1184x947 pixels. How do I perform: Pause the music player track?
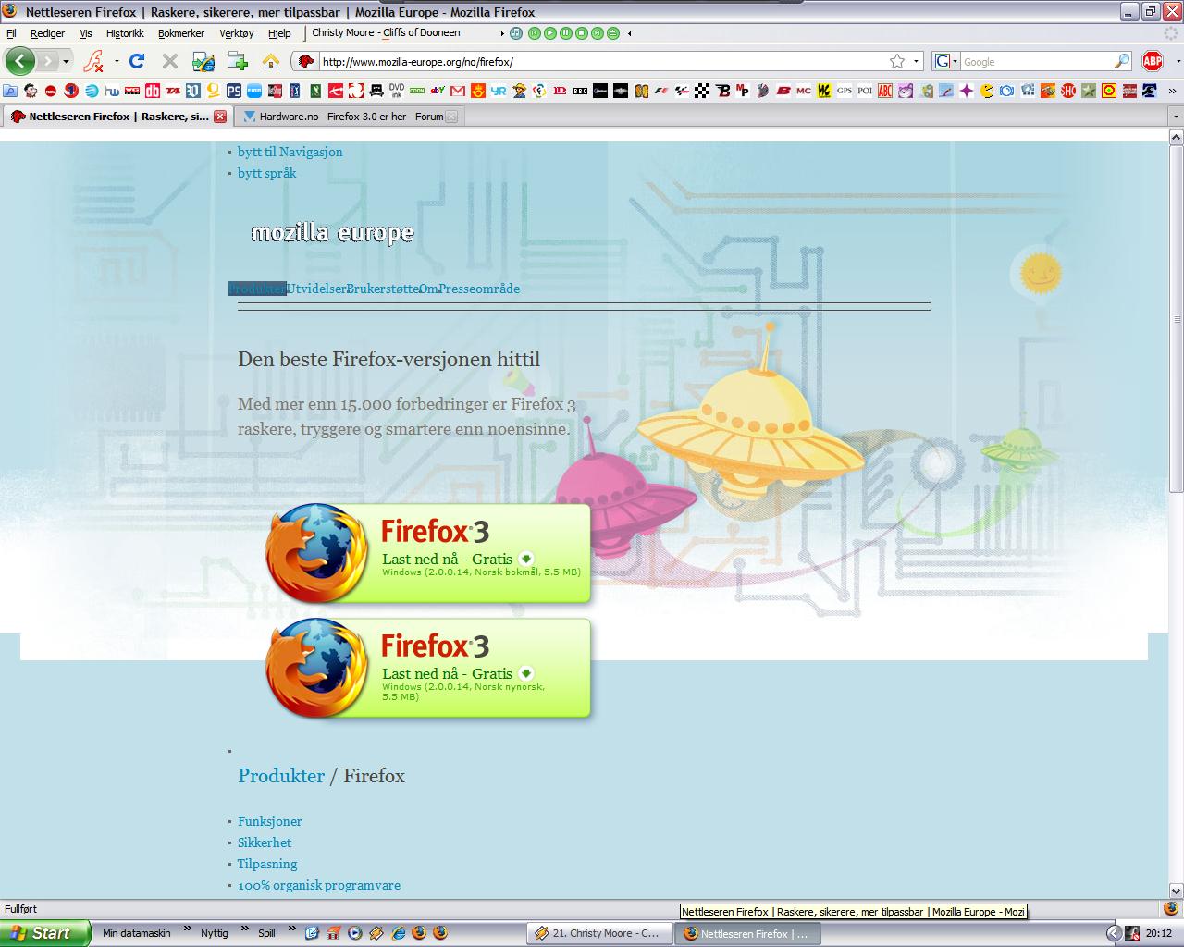pos(566,33)
